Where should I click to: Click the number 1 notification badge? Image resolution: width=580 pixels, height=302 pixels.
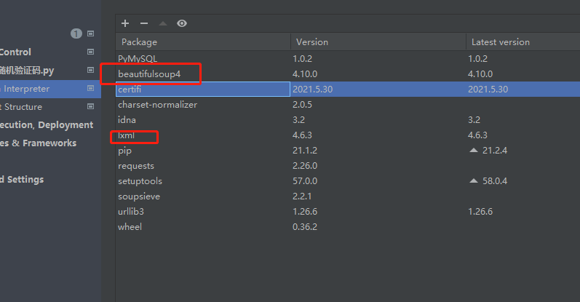click(x=76, y=33)
